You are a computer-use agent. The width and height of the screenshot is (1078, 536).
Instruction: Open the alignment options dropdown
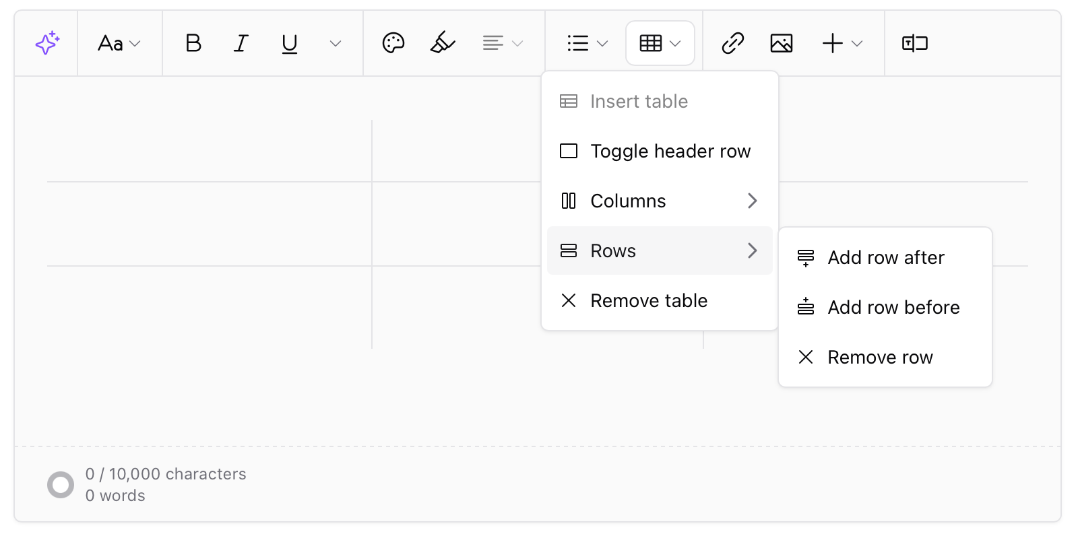pos(501,42)
